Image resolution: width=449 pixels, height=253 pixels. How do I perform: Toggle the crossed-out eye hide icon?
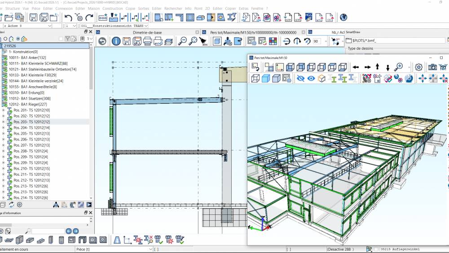pos(300,79)
